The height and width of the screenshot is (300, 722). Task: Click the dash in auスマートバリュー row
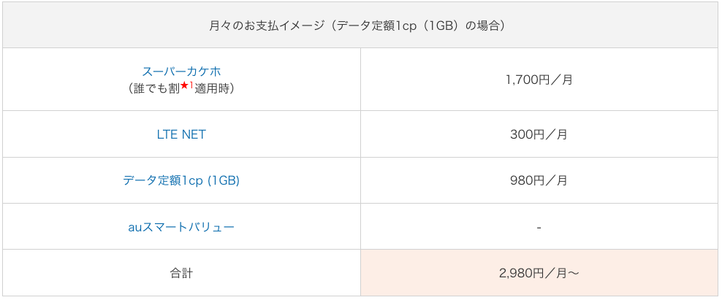coord(539,227)
